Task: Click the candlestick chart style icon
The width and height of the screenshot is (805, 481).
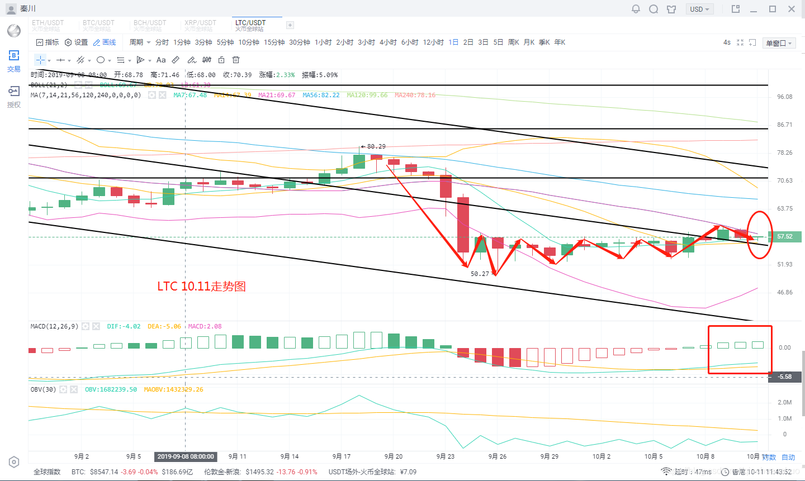Action: tap(207, 60)
